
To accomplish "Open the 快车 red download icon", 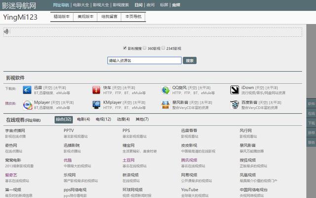I will [x=96, y=90].
